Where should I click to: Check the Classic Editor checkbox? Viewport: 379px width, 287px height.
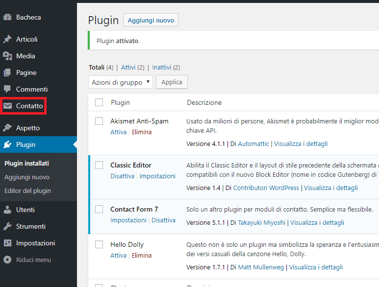pyautogui.click(x=99, y=165)
